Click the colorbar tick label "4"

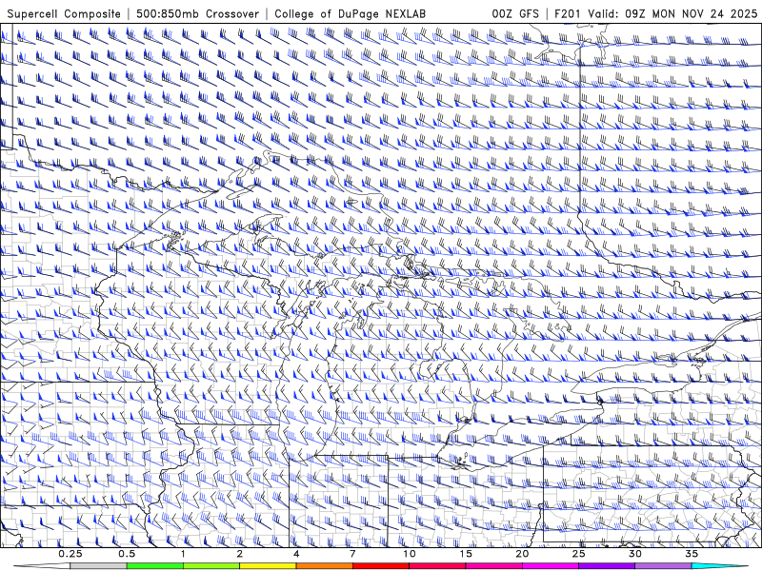[296, 554]
